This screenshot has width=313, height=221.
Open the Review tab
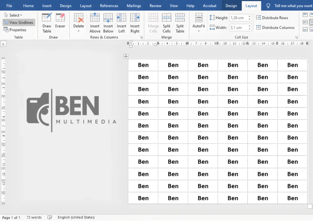[x=155, y=5]
